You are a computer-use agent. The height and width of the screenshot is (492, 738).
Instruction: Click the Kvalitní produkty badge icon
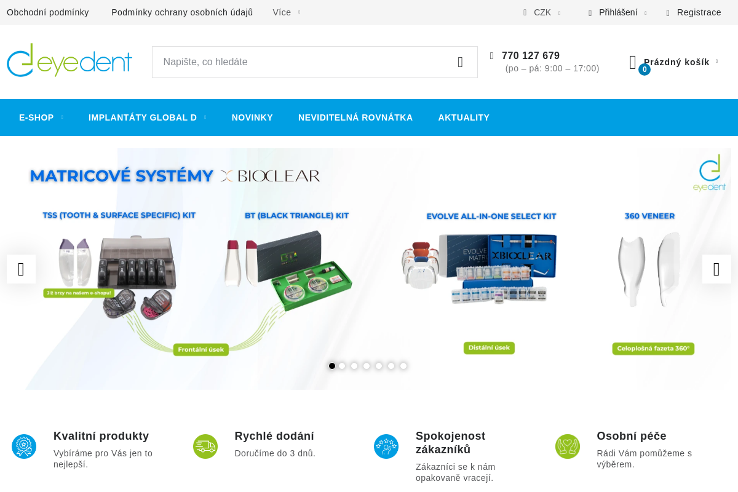point(24,446)
